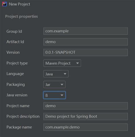
Task: Click the Project description label
Action: (23, 116)
